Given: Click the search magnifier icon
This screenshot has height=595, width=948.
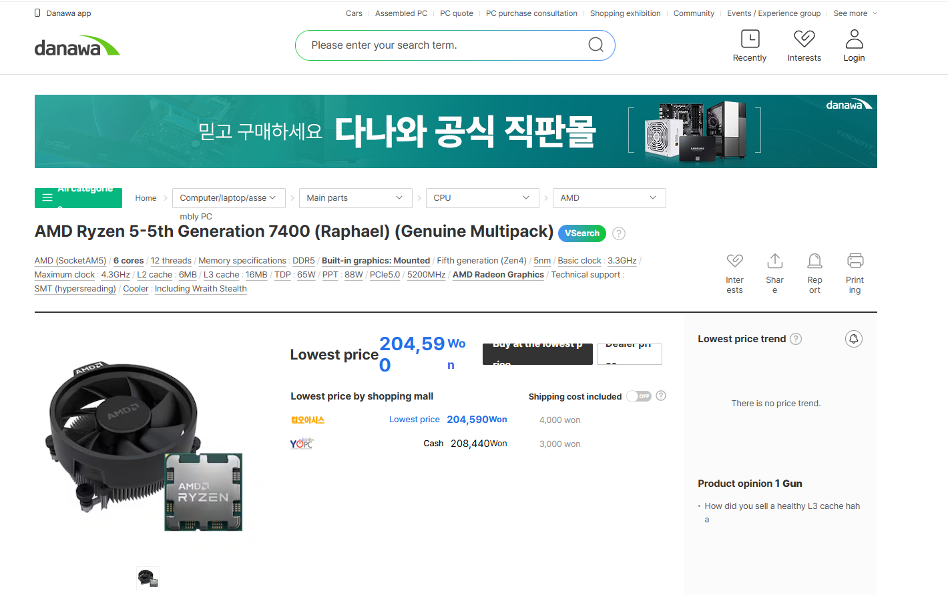Looking at the screenshot, I should [596, 45].
